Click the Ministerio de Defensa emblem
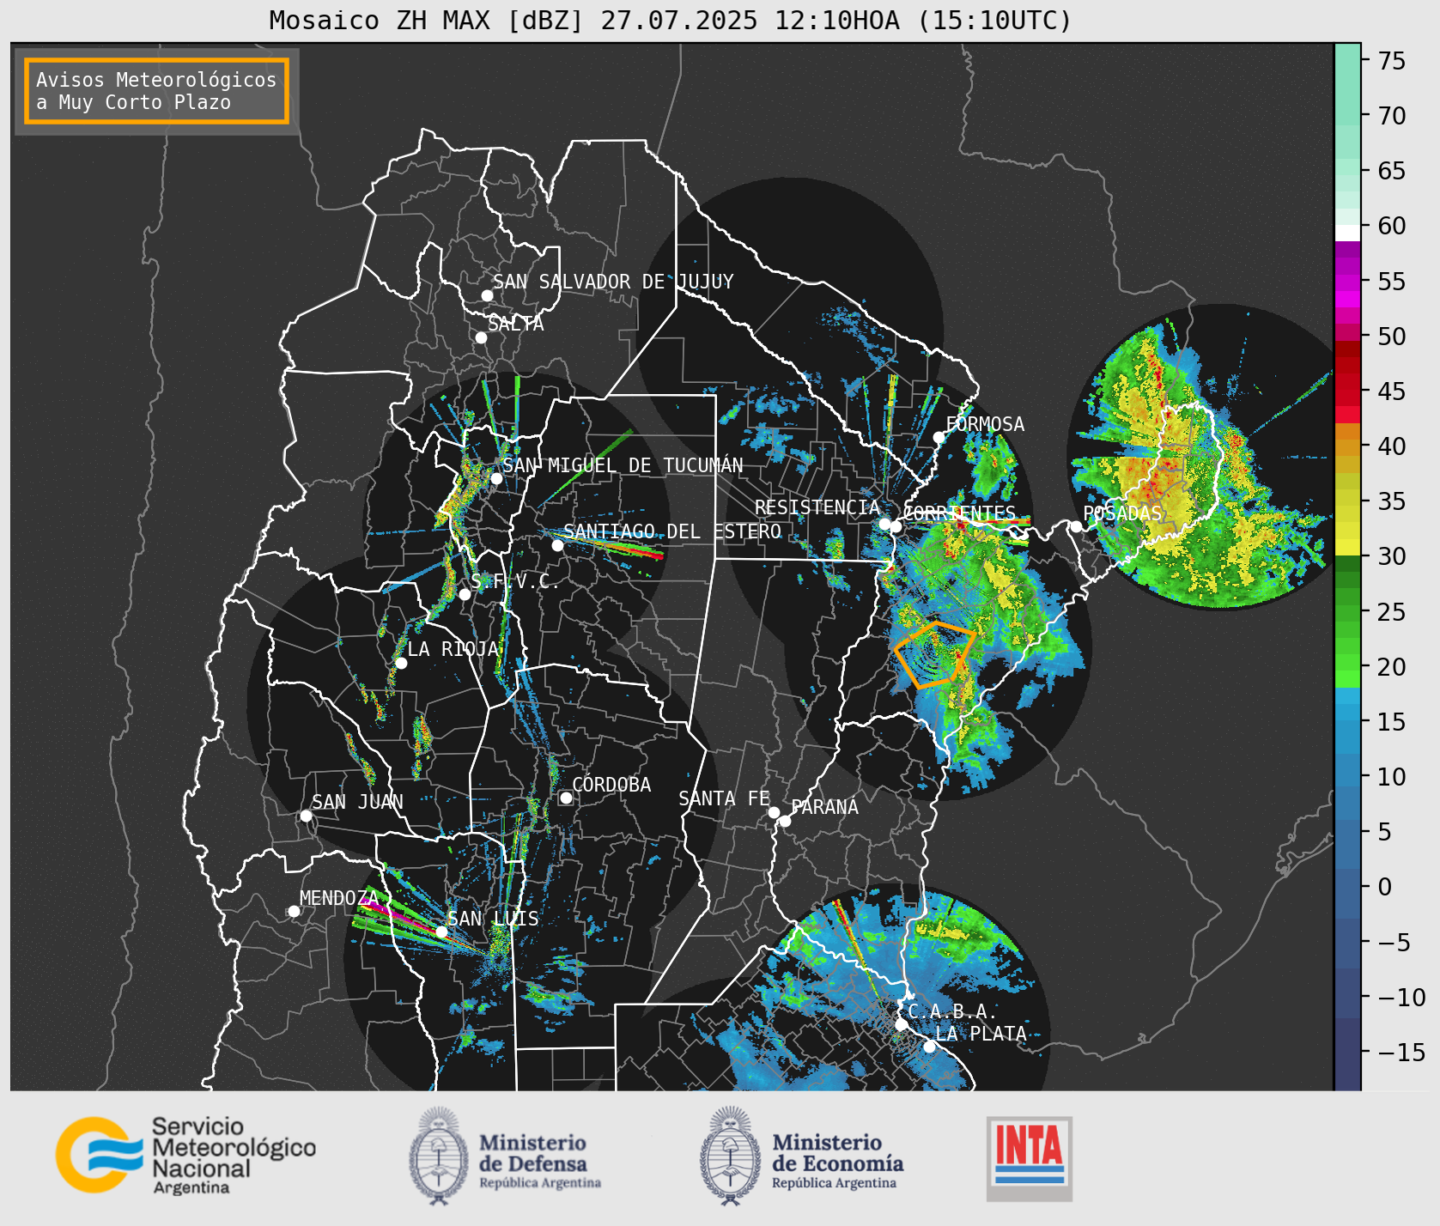Image resolution: width=1440 pixels, height=1226 pixels. coord(439,1156)
